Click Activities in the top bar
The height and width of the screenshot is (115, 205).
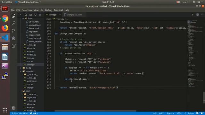pos(7,2)
